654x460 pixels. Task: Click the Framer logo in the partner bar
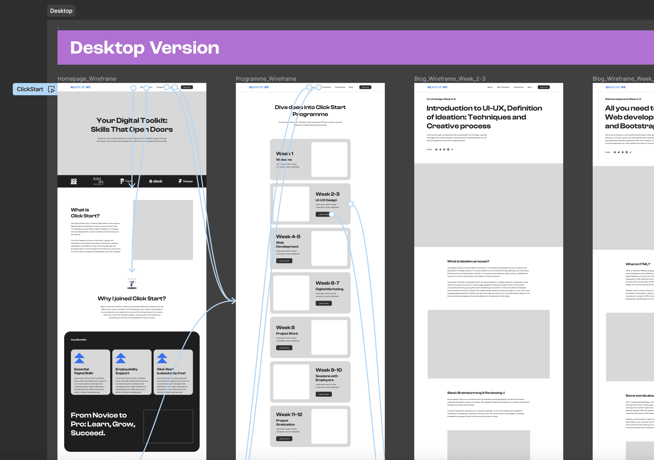pos(185,181)
